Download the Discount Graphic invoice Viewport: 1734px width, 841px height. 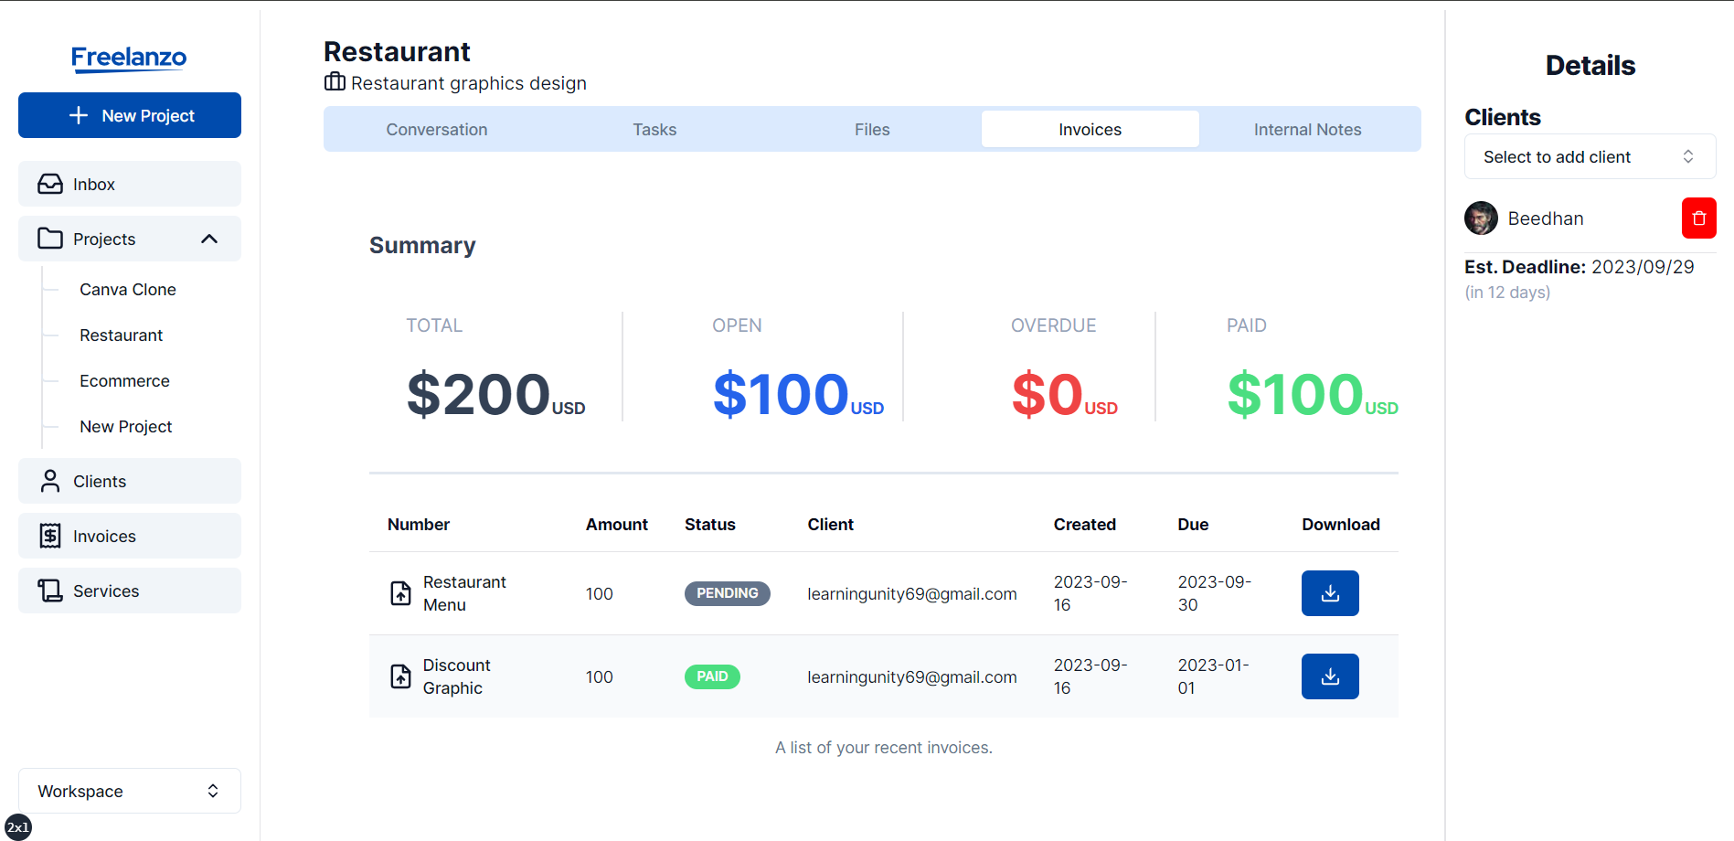click(1329, 676)
